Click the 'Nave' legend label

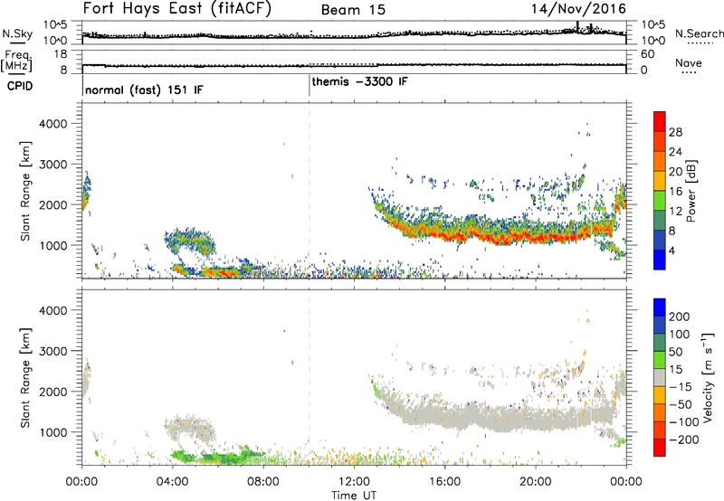pyautogui.click(x=688, y=62)
